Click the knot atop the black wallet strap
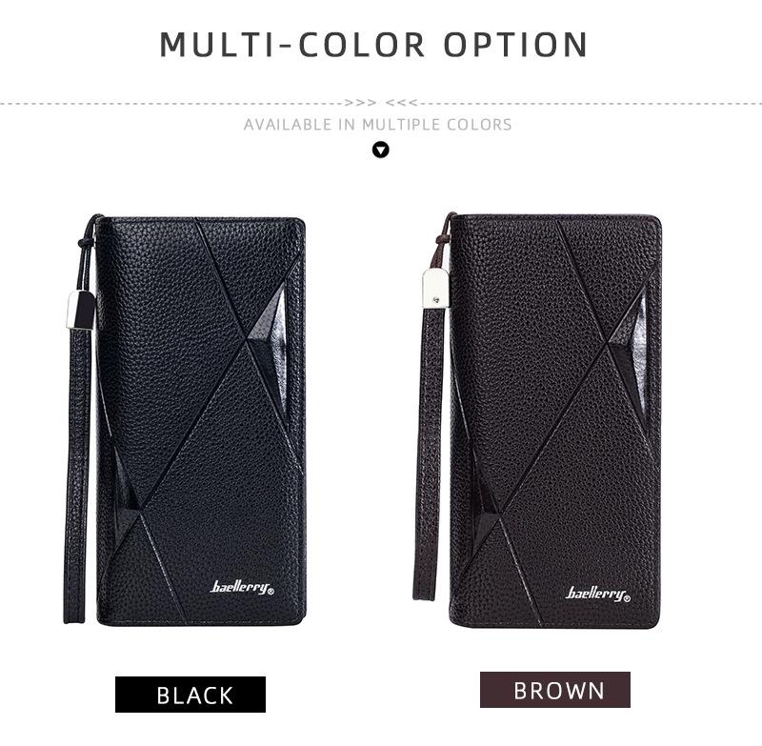This screenshot has width=762, height=746. (86, 242)
